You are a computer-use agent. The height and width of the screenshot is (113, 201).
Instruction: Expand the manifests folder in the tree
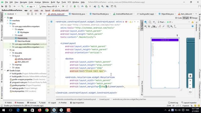(8, 20)
